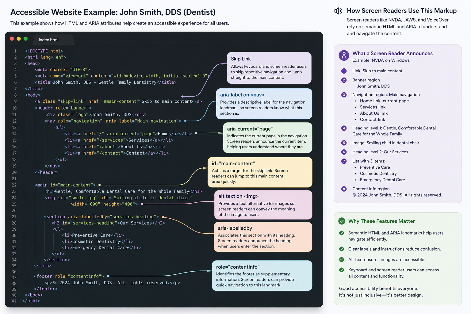Click the <title> John Smith, DDS code line
Image resolution: width=471 pixels, height=314 pixels.
pyautogui.click(x=105, y=82)
